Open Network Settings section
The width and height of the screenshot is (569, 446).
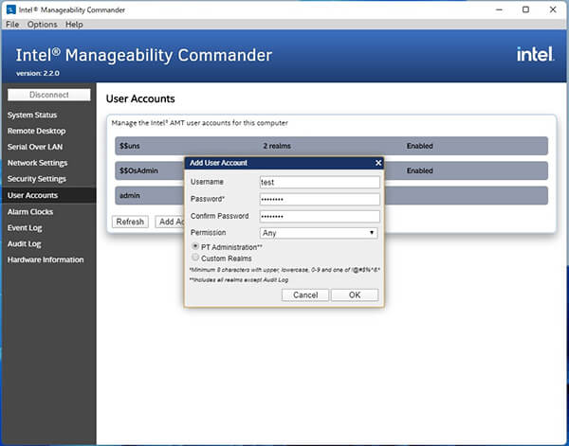[37, 163]
